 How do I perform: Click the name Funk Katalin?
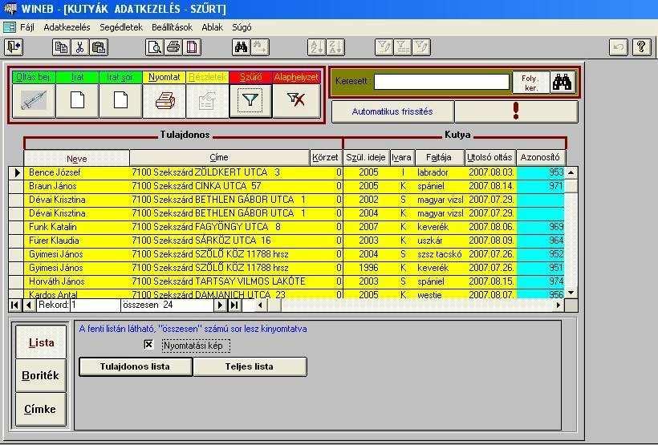coord(53,227)
